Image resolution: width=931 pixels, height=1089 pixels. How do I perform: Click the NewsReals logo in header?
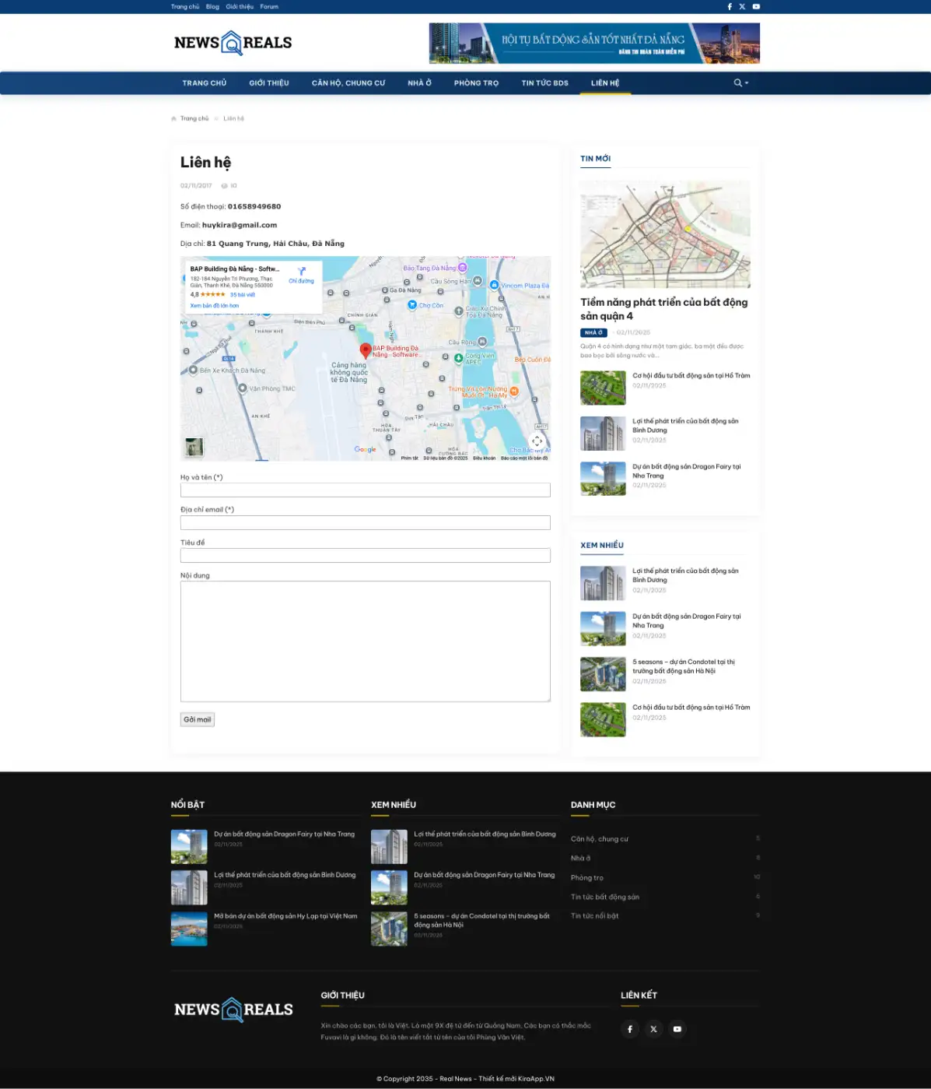tap(233, 43)
